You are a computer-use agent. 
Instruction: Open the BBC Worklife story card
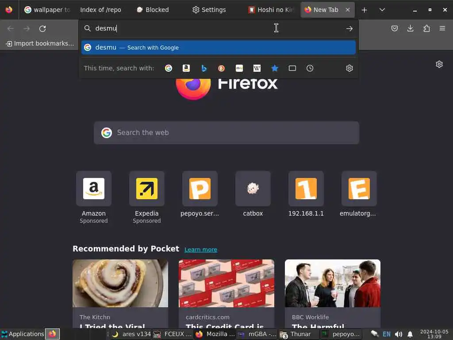pyautogui.click(x=333, y=294)
